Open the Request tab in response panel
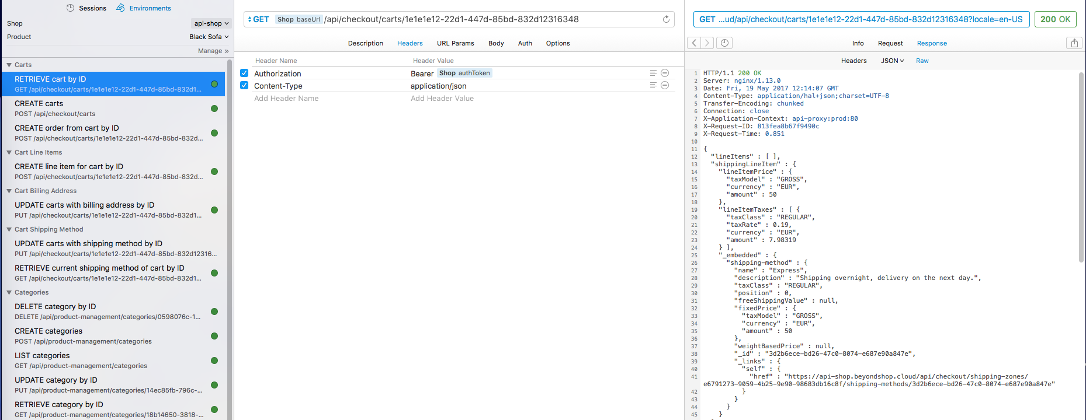The image size is (1086, 420). pos(890,43)
